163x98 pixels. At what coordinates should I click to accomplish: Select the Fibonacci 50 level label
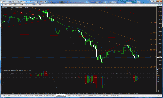pos(154,44)
